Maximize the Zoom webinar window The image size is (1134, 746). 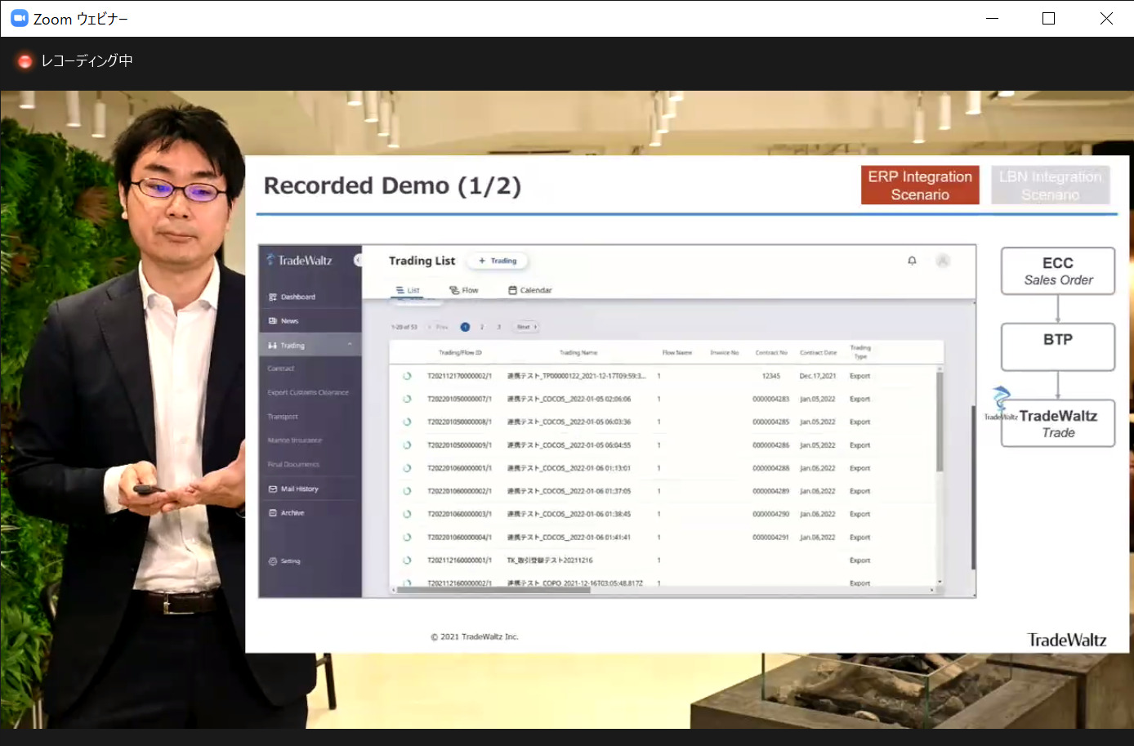pyautogui.click(x=1049, y=18)
